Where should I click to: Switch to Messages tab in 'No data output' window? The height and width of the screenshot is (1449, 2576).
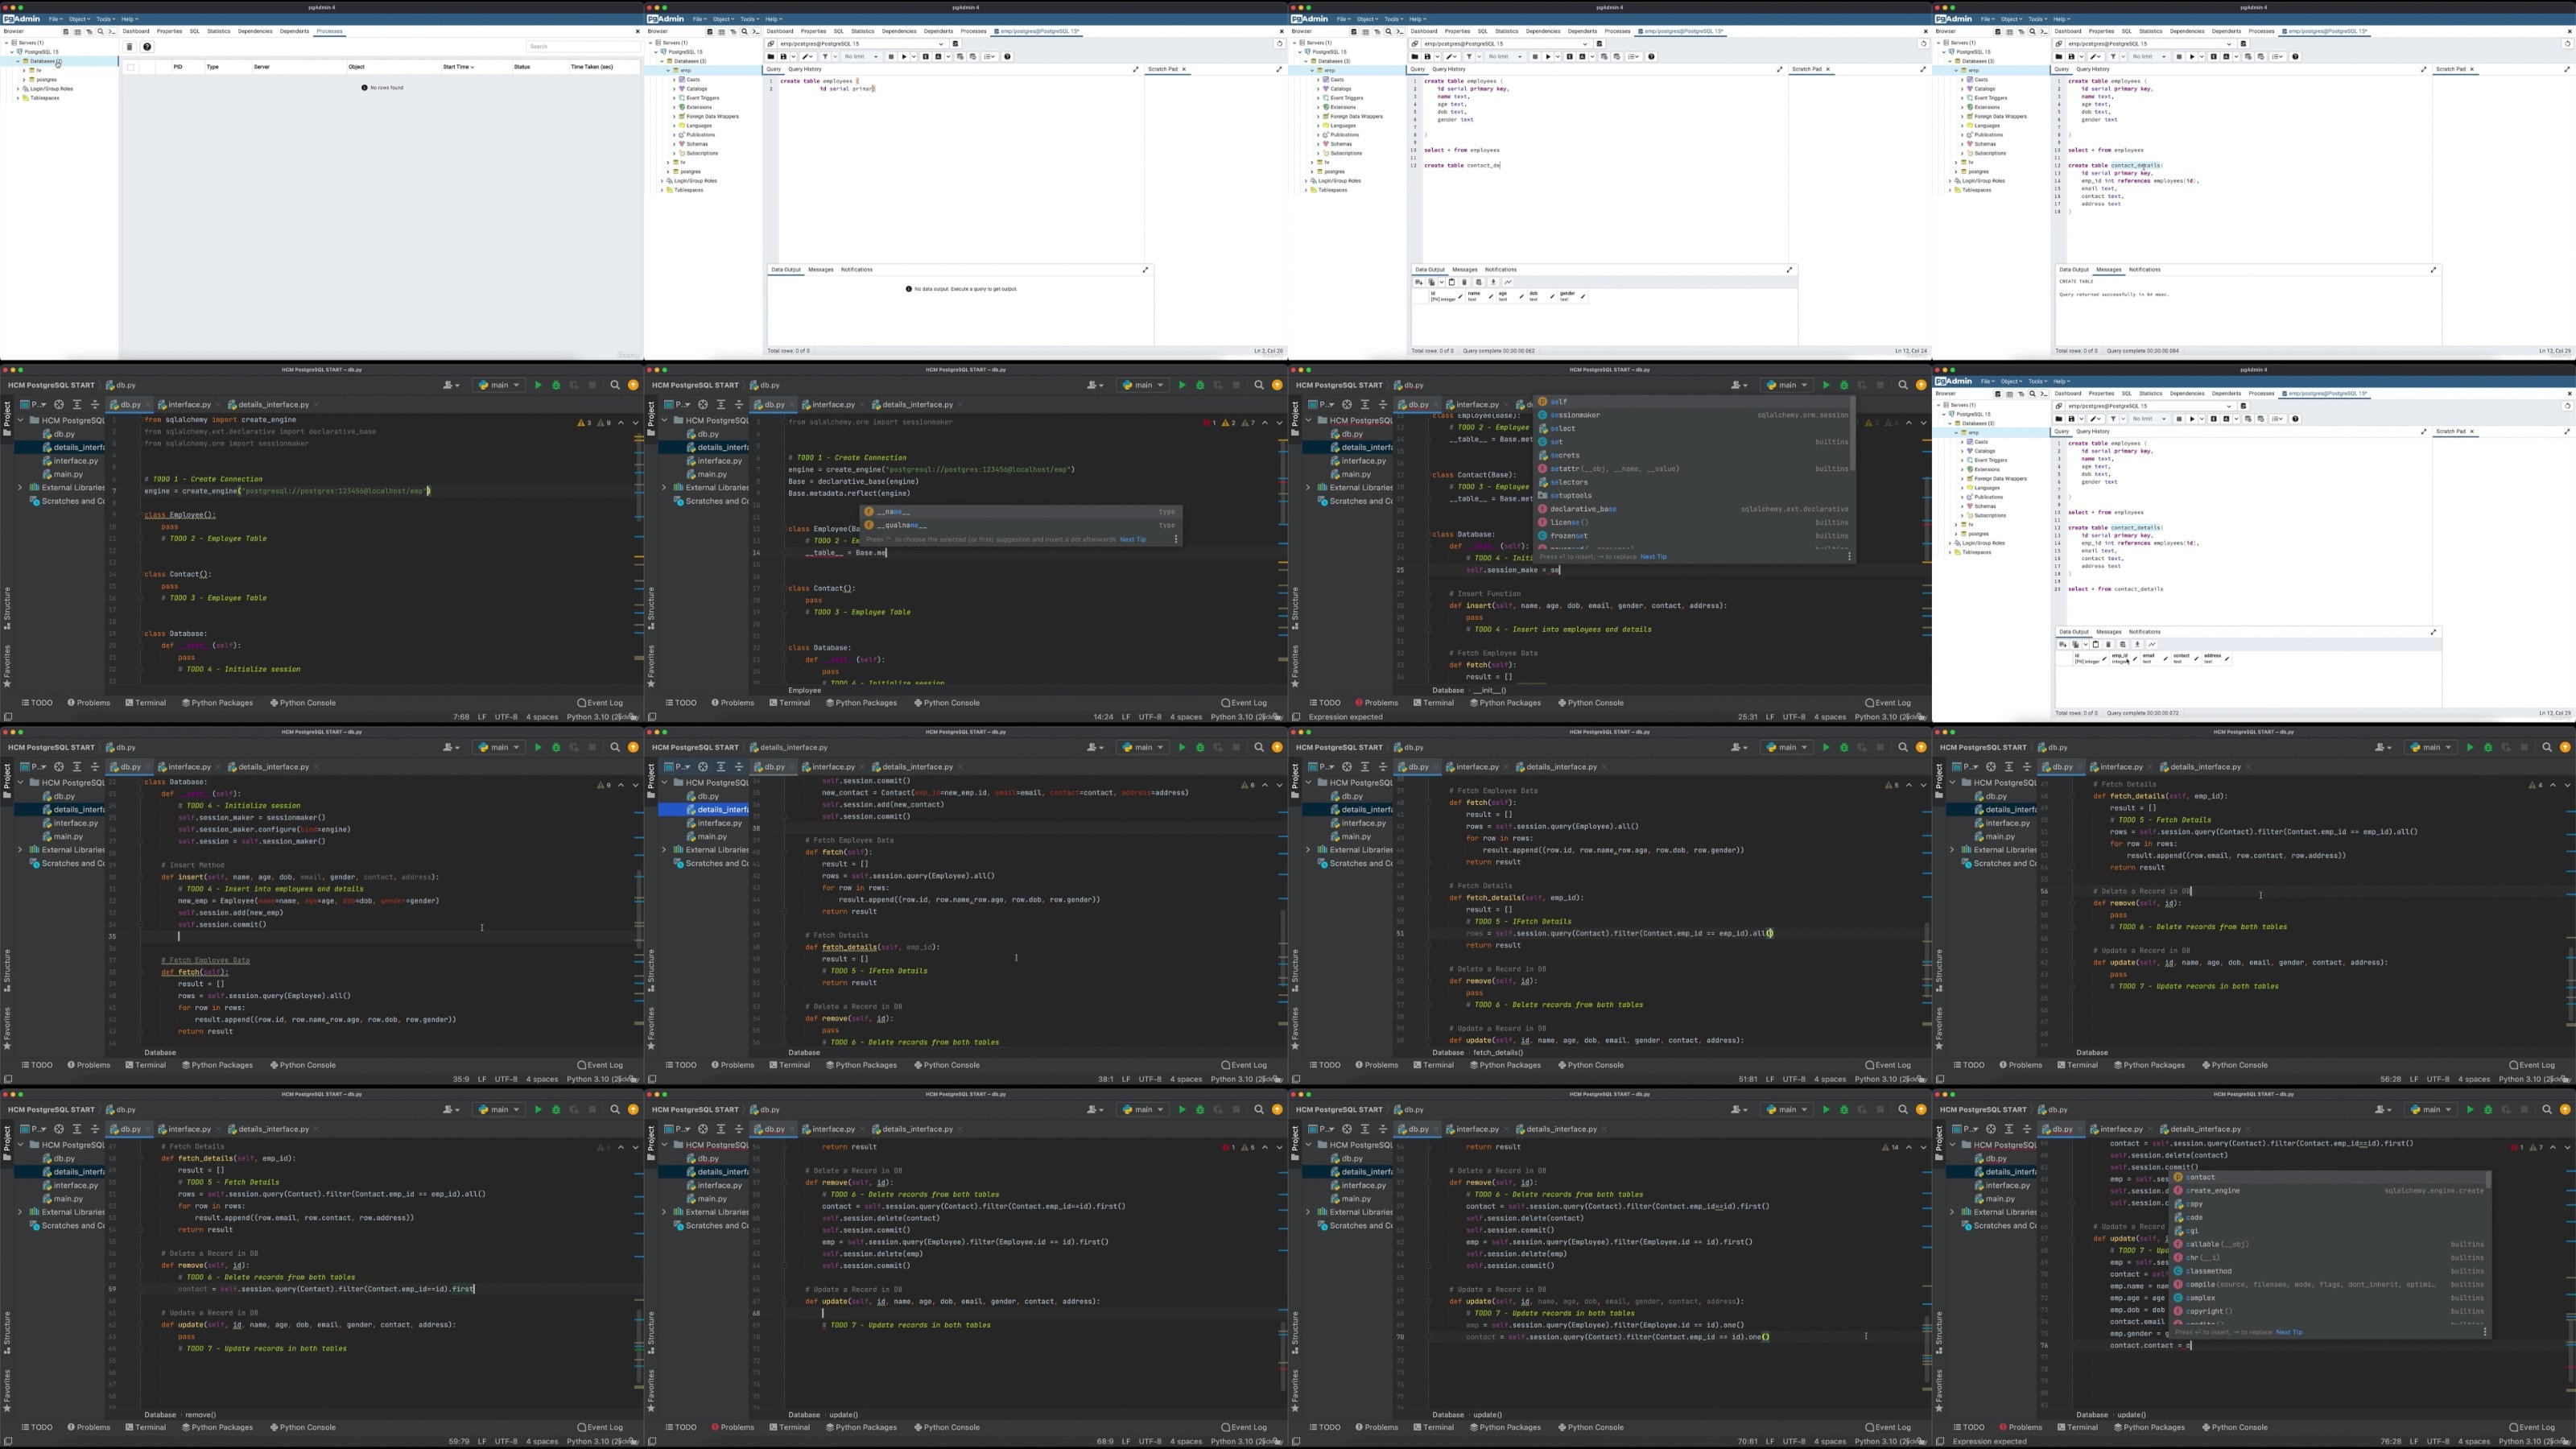tap(821, 269)
